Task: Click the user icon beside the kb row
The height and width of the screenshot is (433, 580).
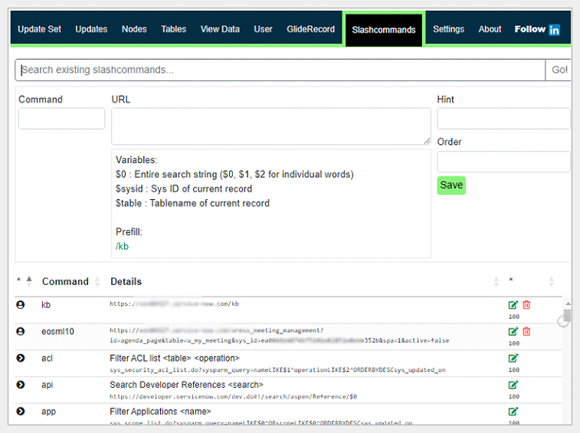Action: point(21,305)
